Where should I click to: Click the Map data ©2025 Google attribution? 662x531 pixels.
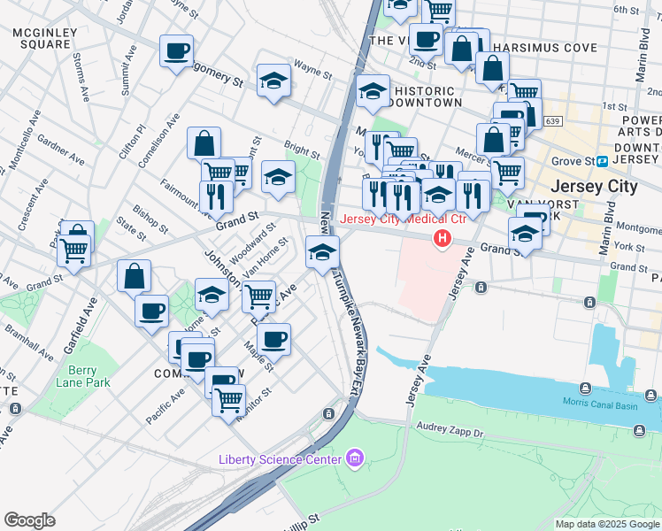(607, 525)
